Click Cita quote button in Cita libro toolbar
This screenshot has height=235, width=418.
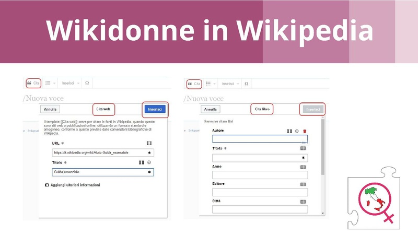[194, 84]
